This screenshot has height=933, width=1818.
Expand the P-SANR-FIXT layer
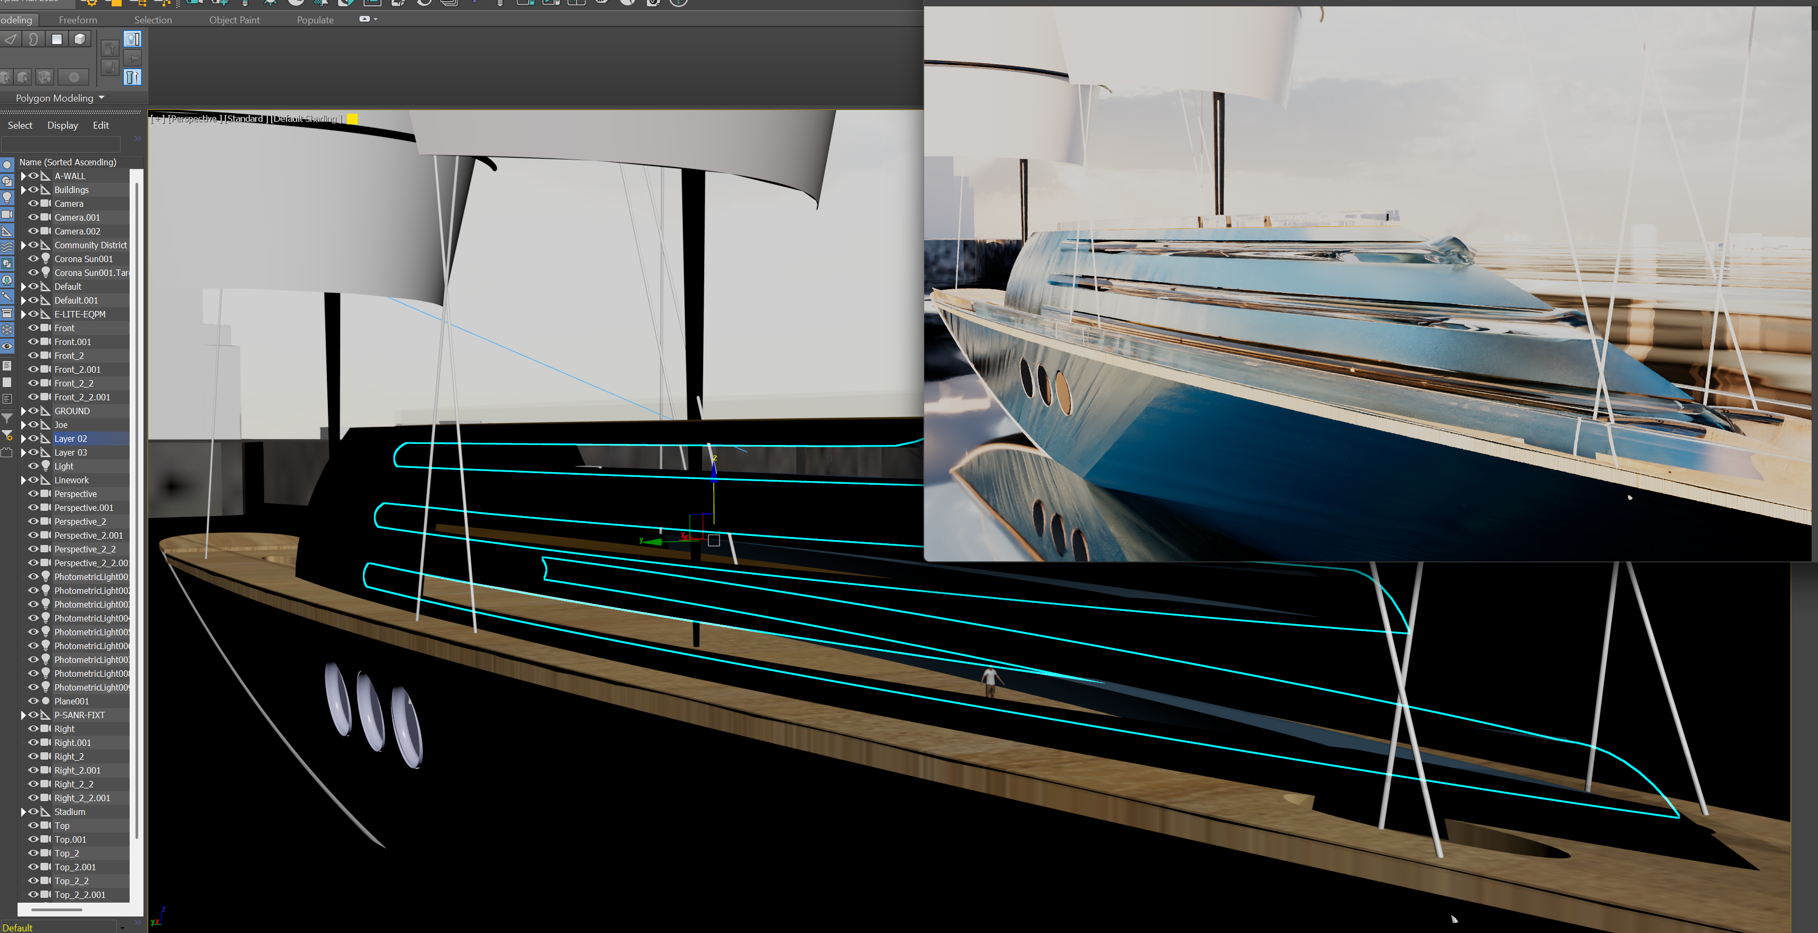pyautogui.click(x=23, y=715)
